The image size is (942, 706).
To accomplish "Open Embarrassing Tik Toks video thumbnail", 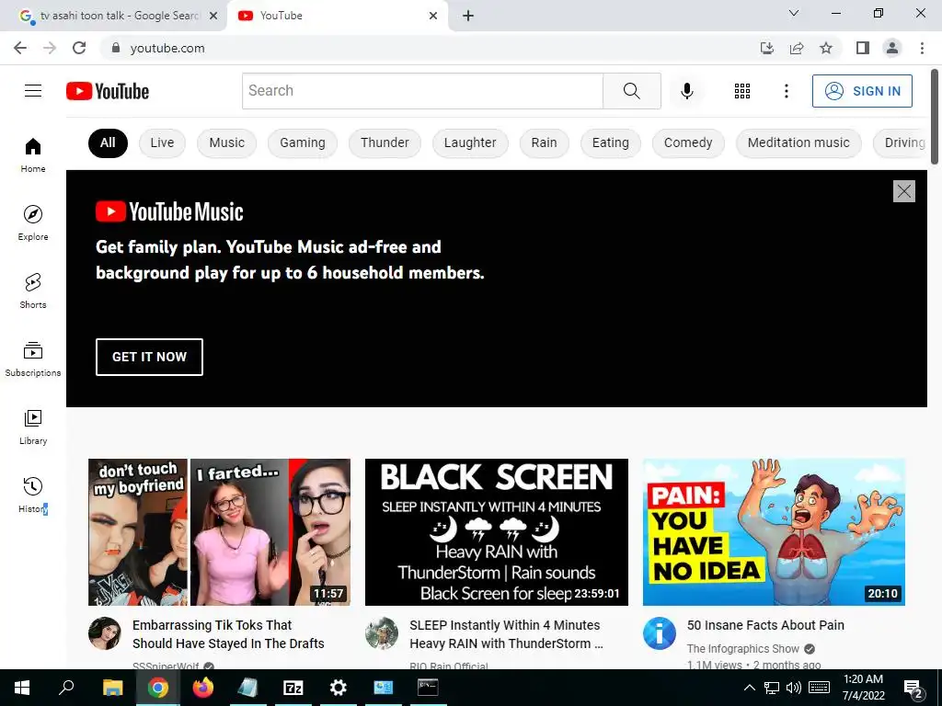I will coord(219,532).
